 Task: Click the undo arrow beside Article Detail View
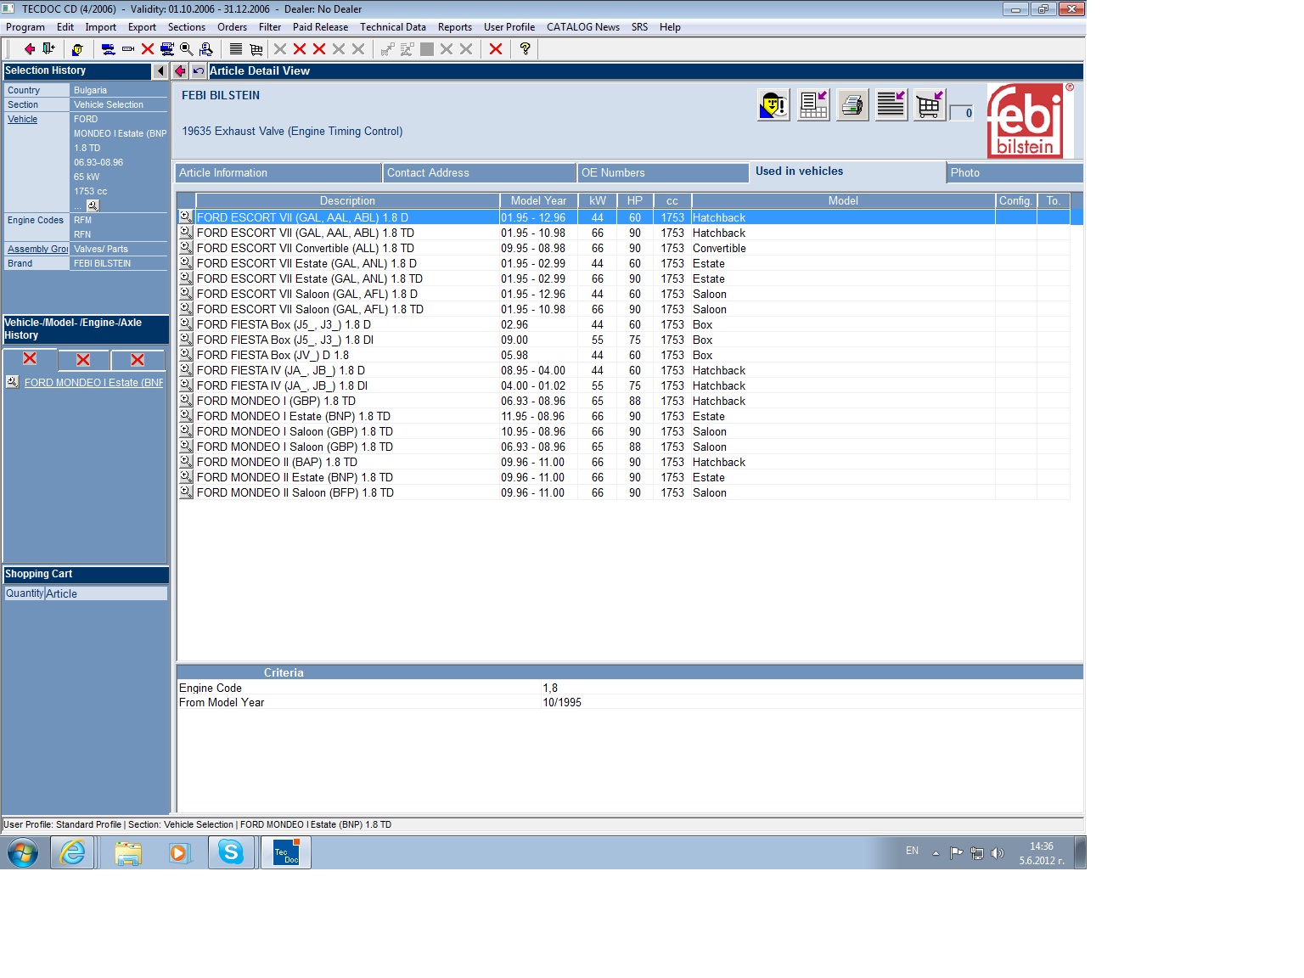click(199, 71)
